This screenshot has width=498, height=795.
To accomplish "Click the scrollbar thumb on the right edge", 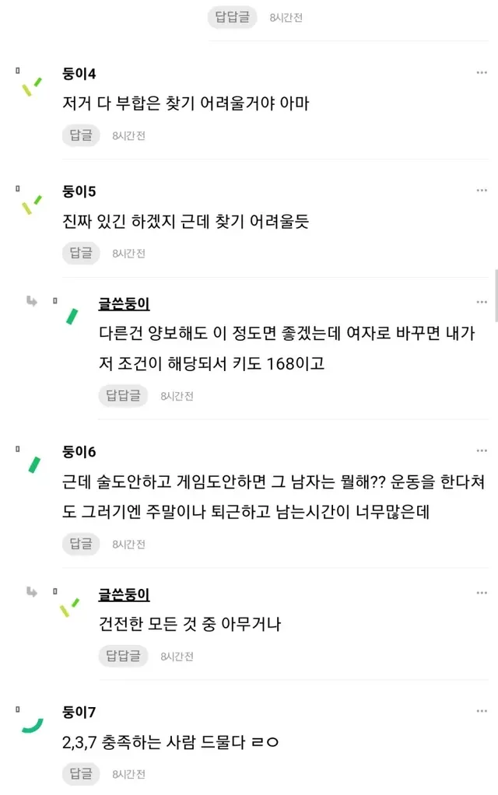I will tap(496, 296).
